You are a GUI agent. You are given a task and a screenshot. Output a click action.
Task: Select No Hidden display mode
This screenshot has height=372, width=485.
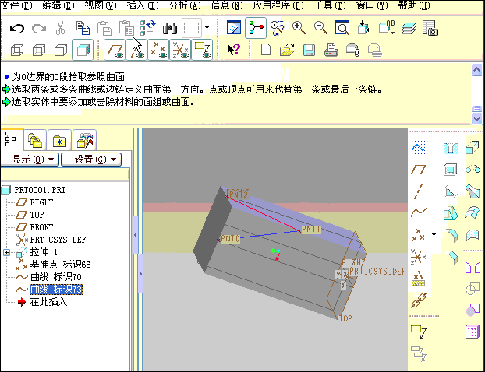click(x=61, y=50)
